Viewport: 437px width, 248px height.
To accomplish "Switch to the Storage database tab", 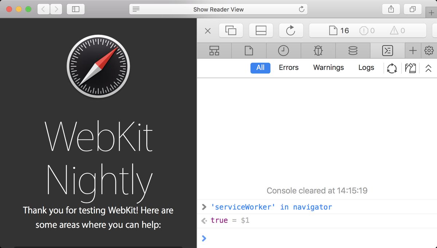I will click(353, 51).
